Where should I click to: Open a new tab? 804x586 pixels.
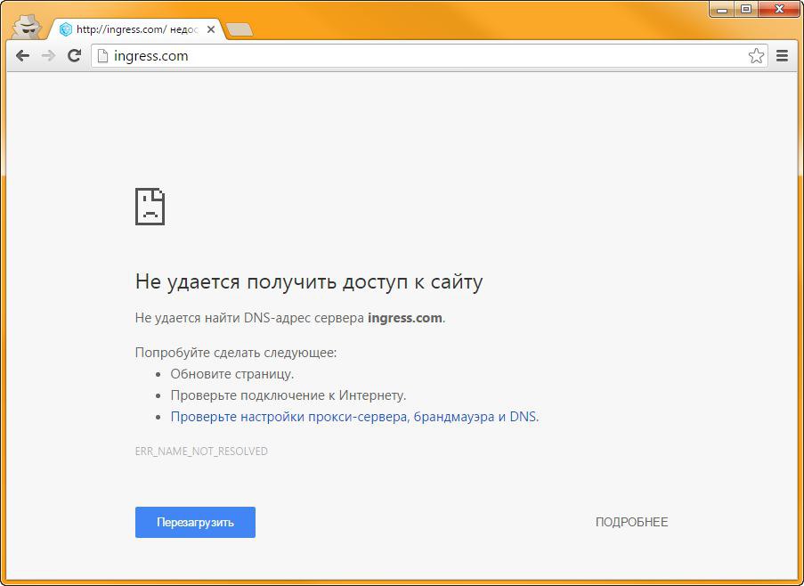(x=240, y=29)
